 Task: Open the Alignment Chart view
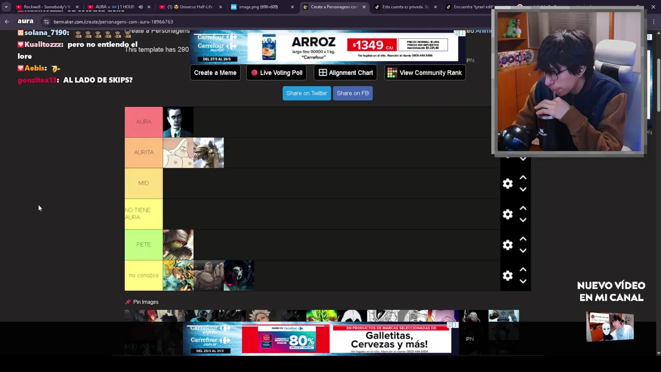pyautogui.click(x=346, y=73)
